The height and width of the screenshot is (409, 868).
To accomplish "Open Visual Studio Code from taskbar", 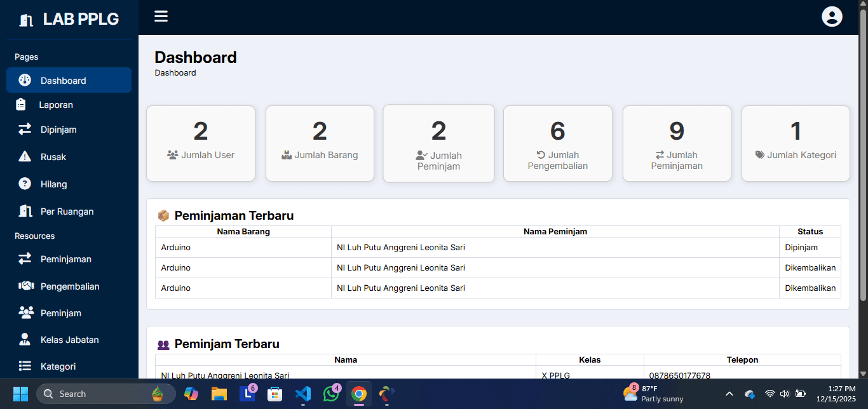I will pyautogui.click(x=302, y=394).
